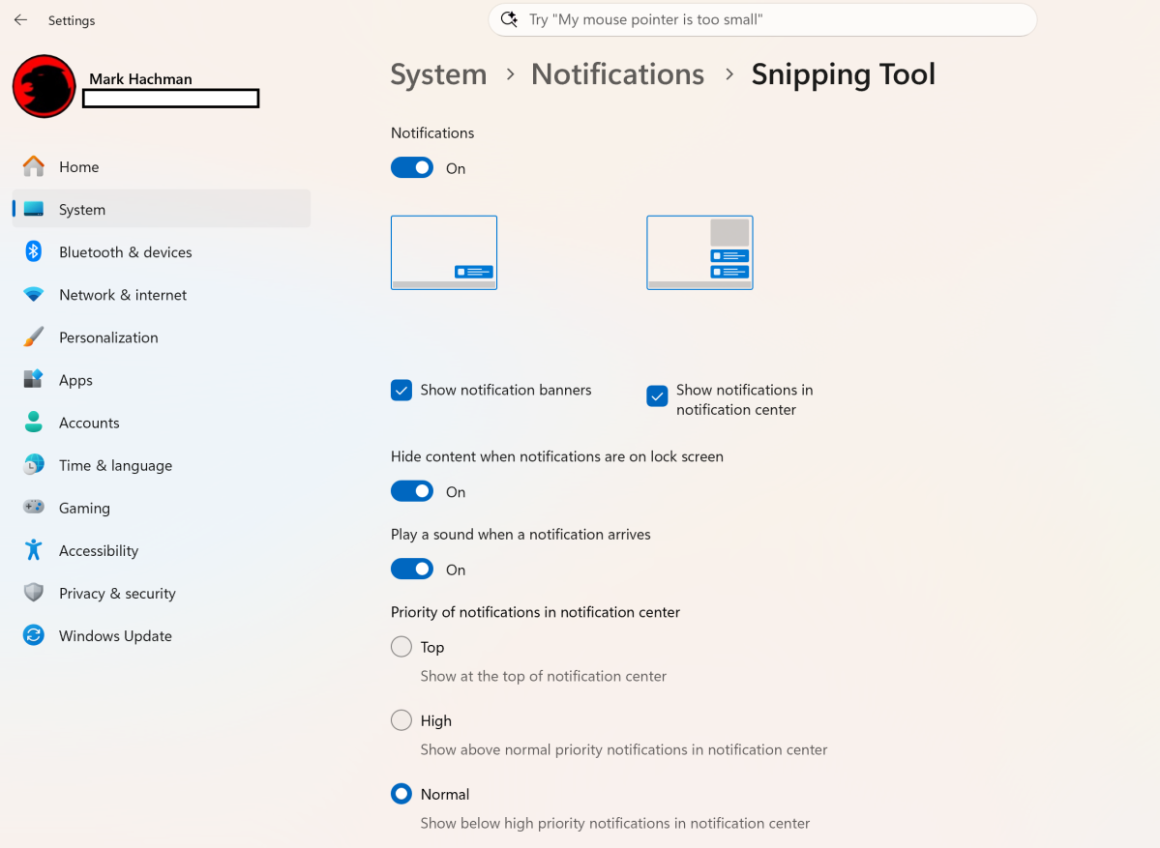Click the Windows Update refresh icon
This screenshot has width=1160, height=848.
pos(33,635)
